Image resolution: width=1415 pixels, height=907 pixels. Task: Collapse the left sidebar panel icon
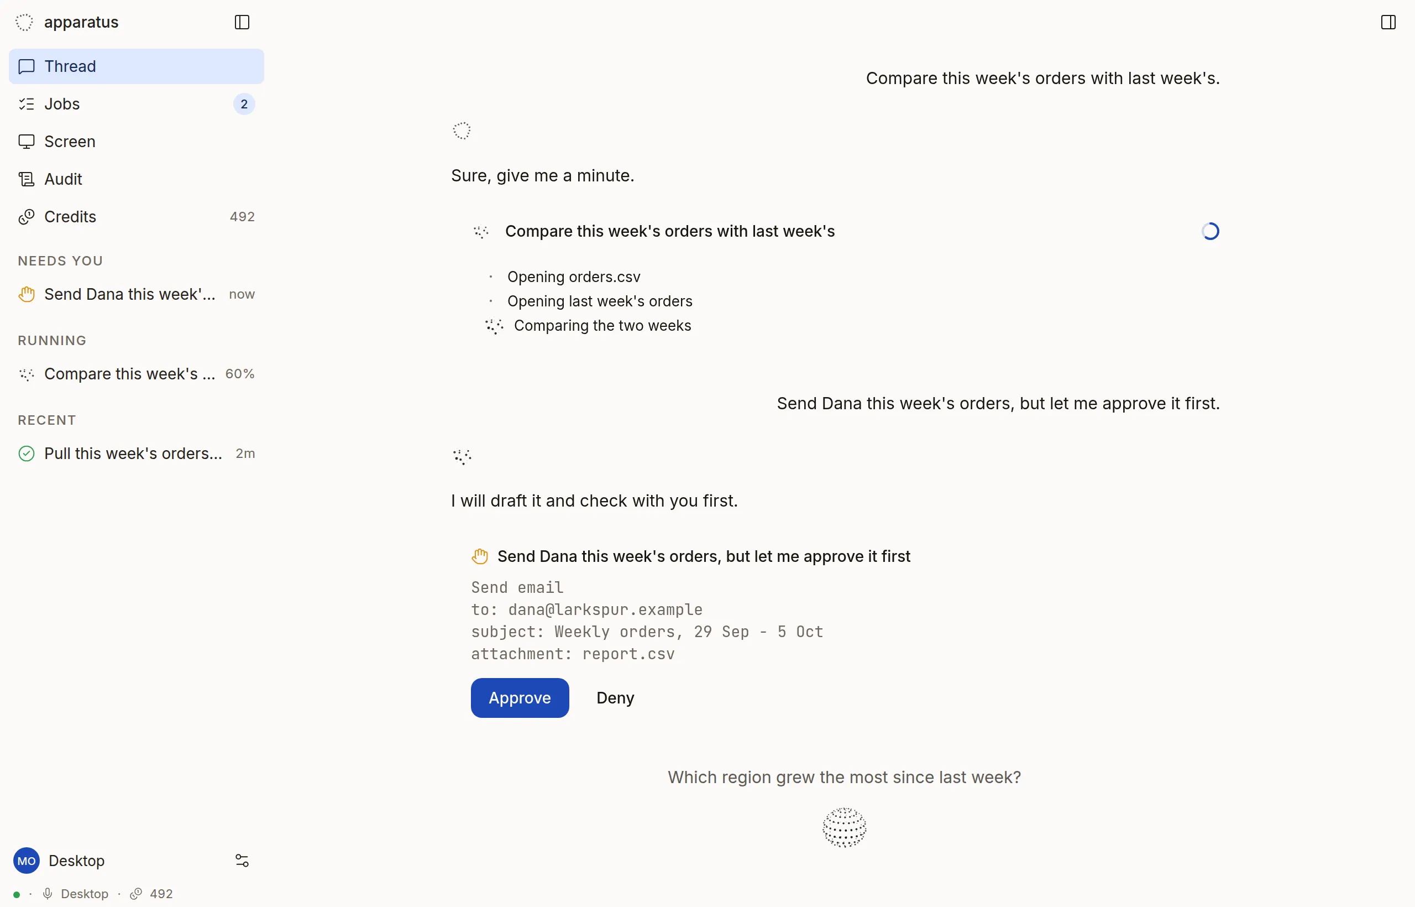242,22
